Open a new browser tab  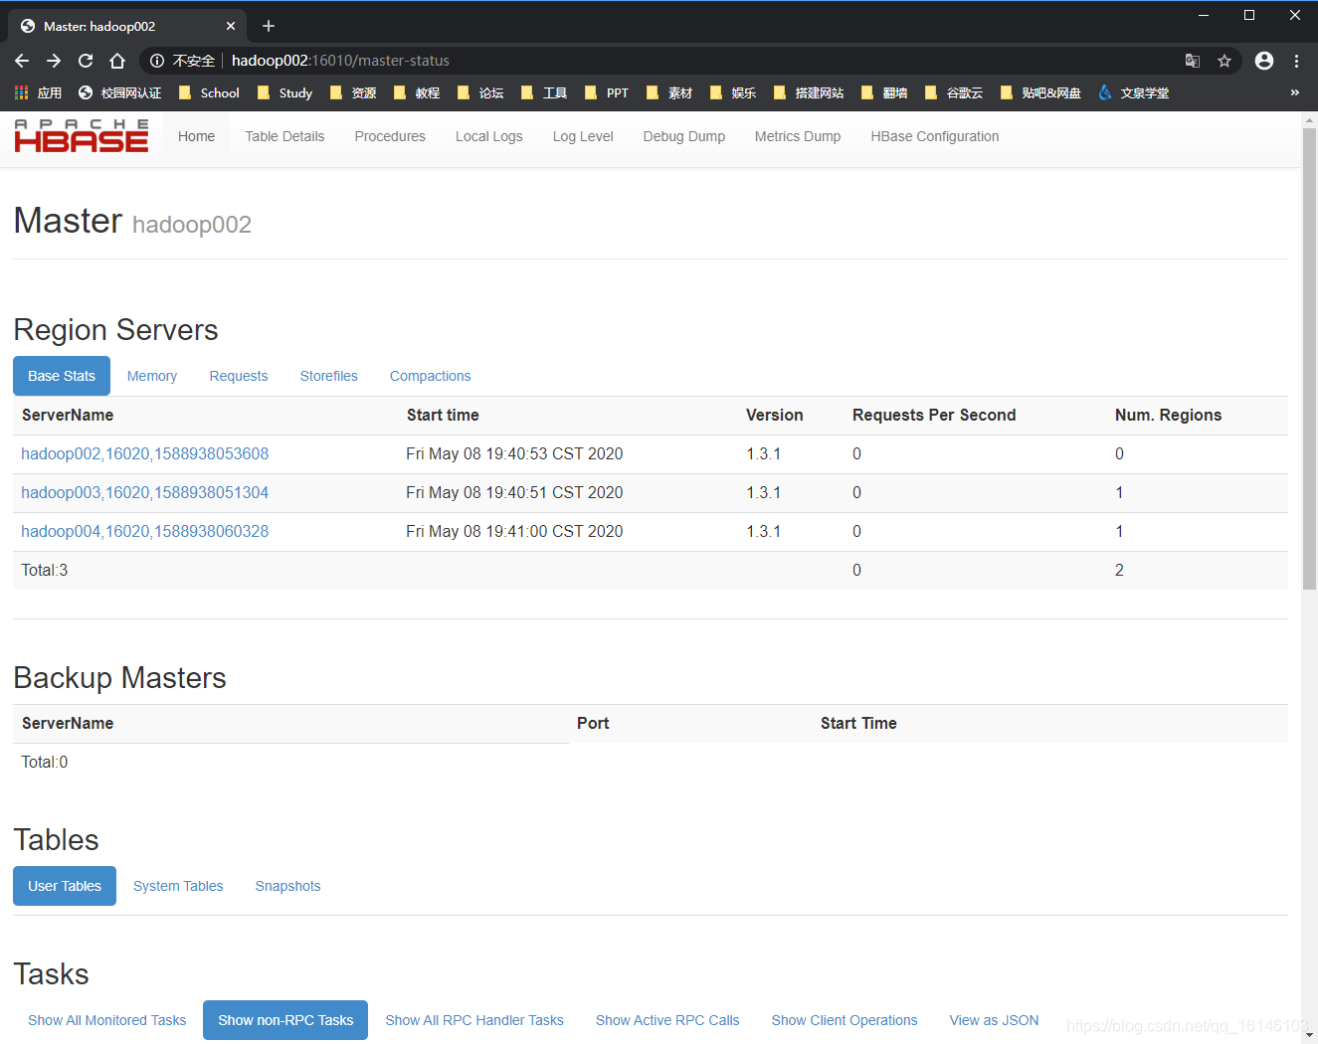pos(269,26)
